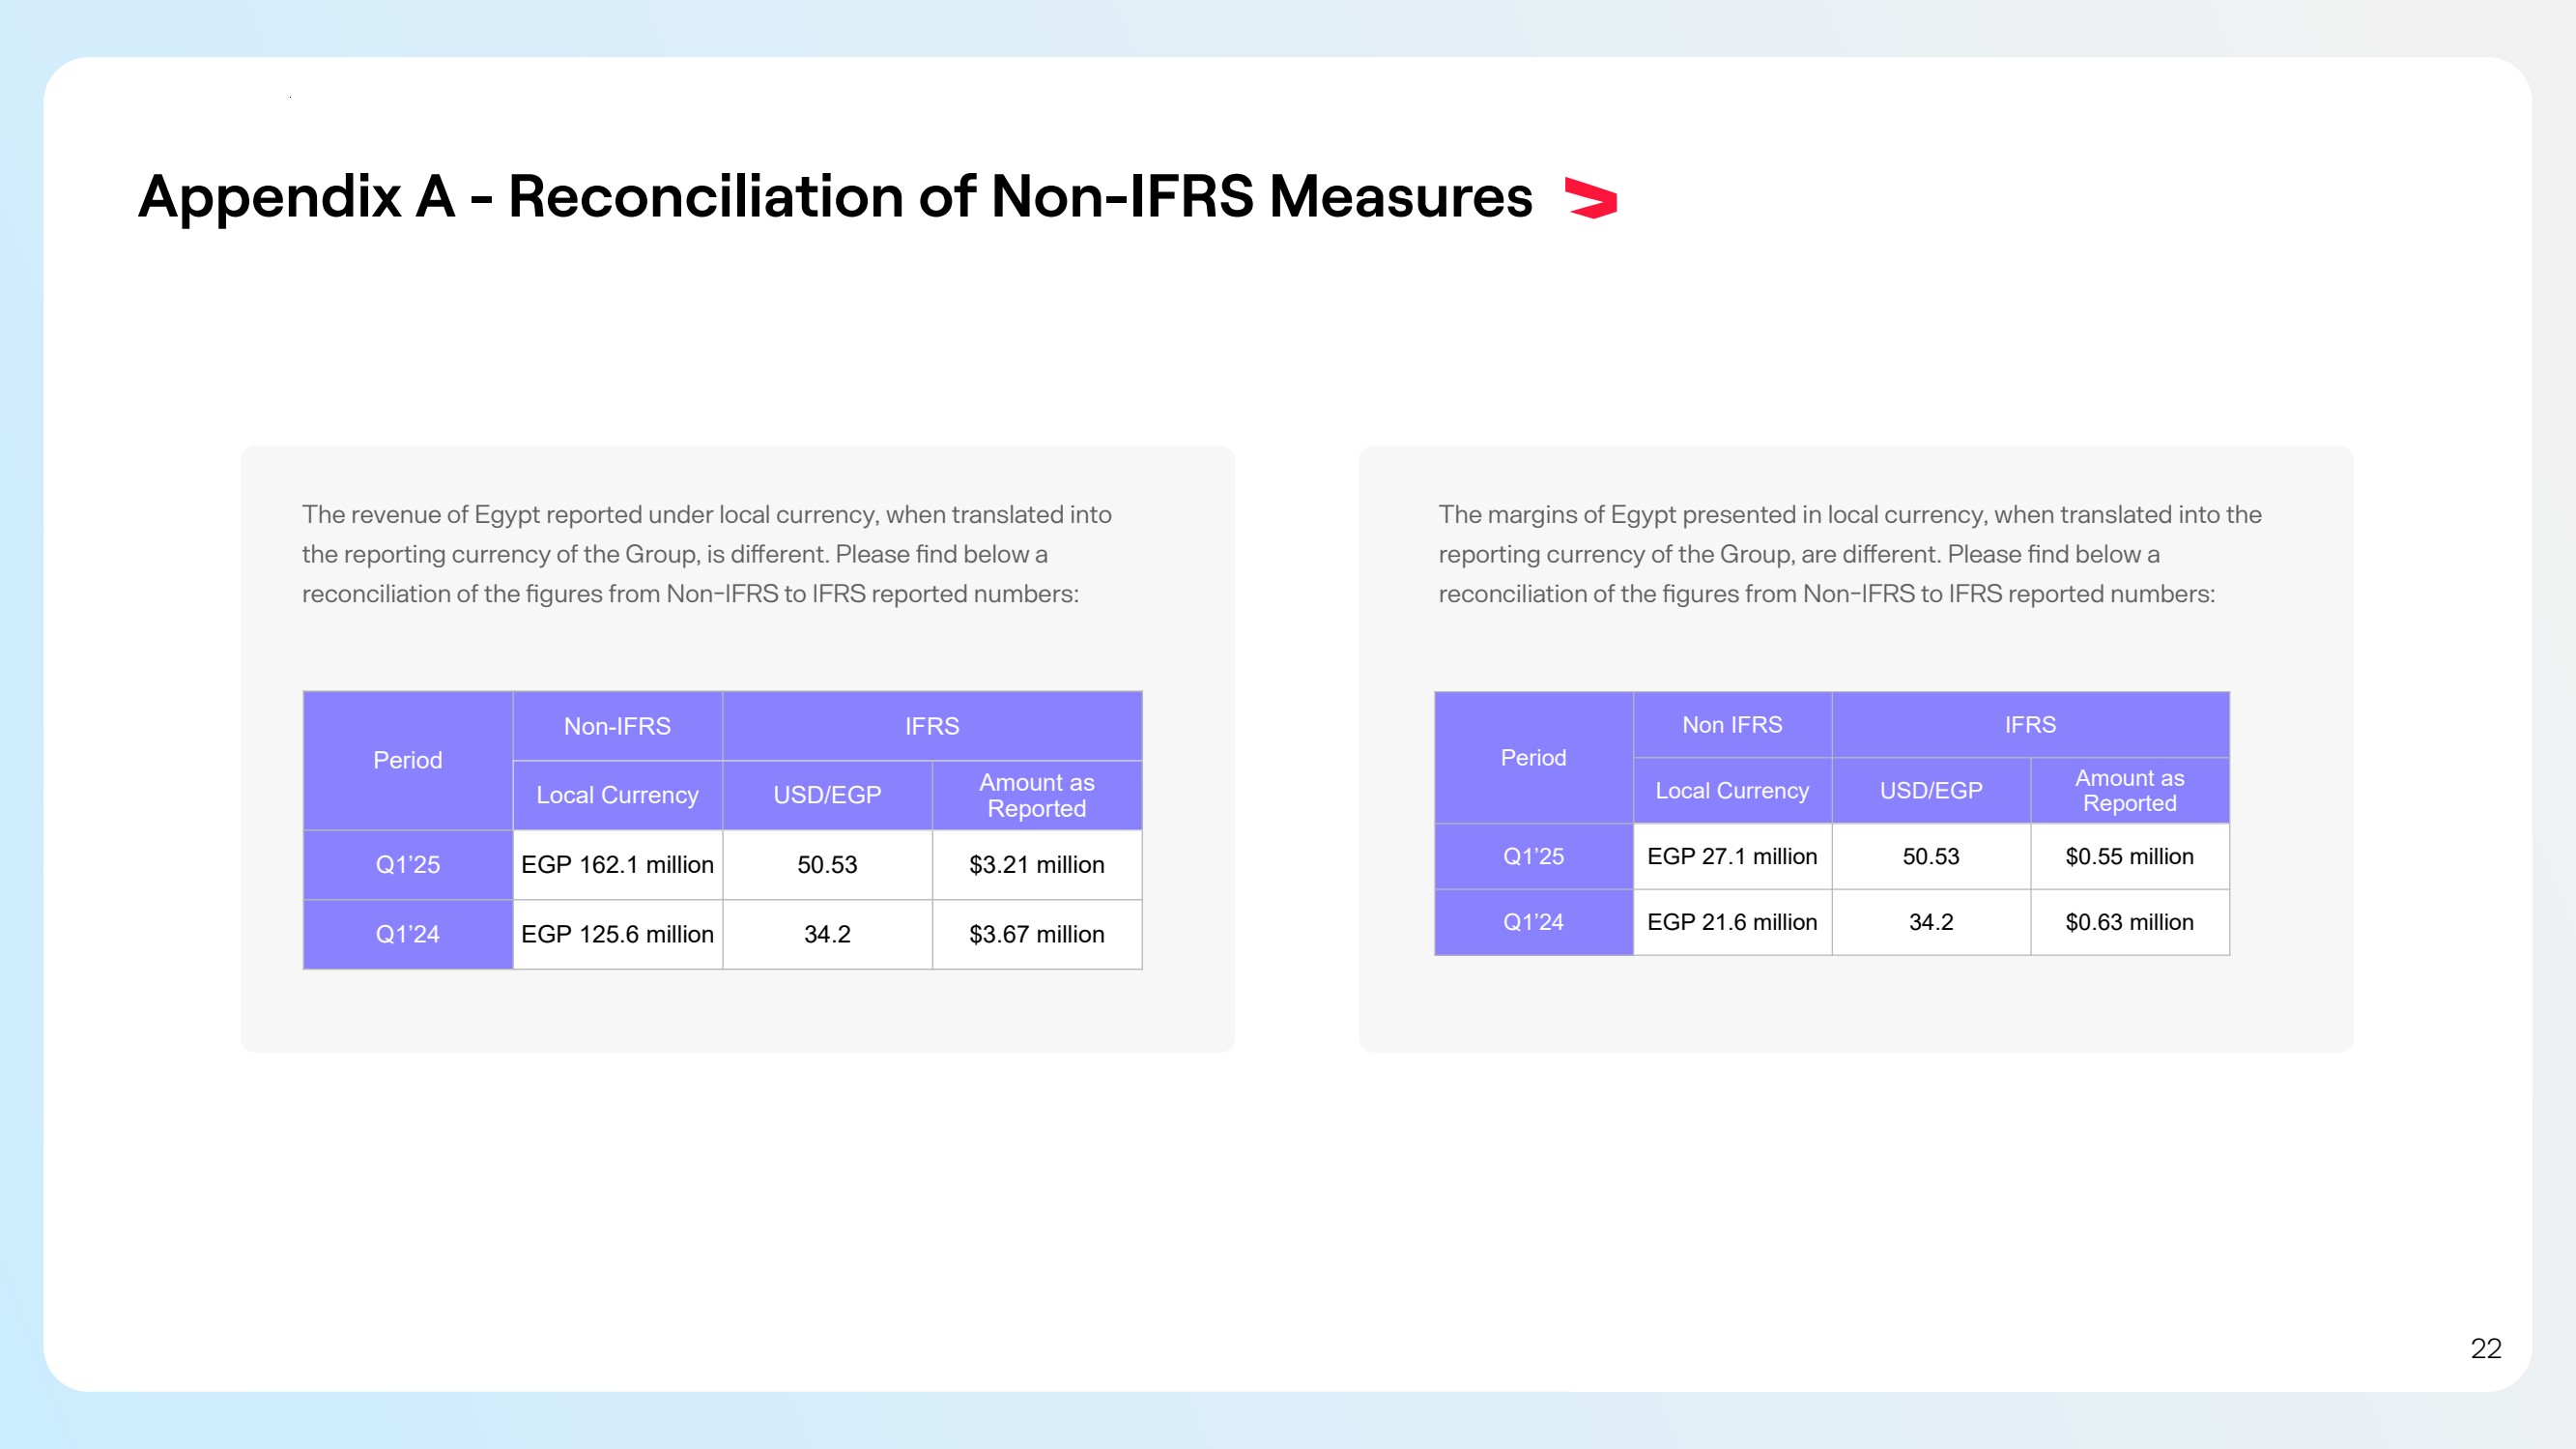Screen dimensions: 2576x1449
Task: Click the revenue of Egypt description paragraph
Action: pos(706,553)
